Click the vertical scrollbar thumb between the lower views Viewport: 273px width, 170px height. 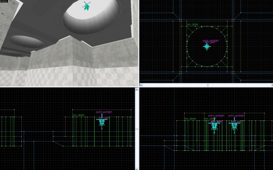[136, 129]
